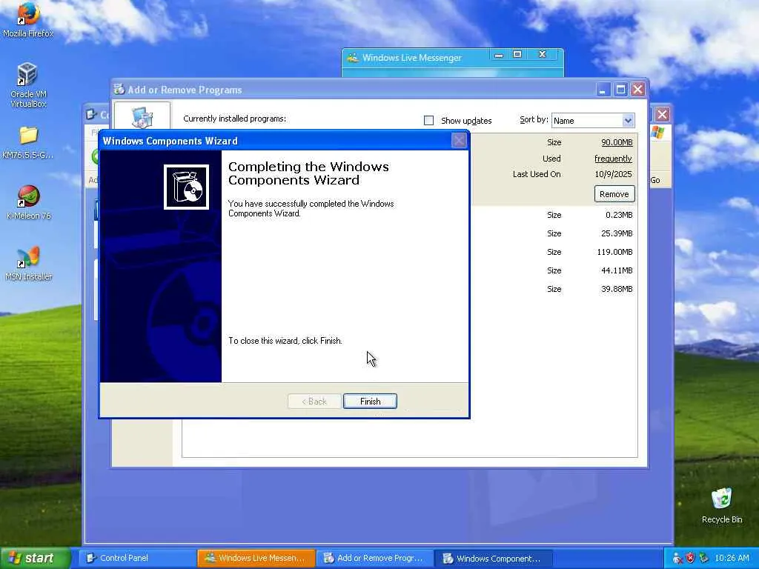The height and width of the screenshot is (569, 759).
Task: Select the Recycle Bin icon
Action: click(x=722, y=506)
